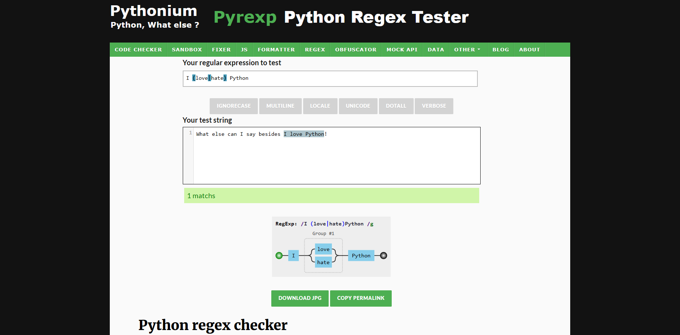This screenshot has height=335, width=680.
Task: Click 'Your regular expression to test' label
Action: point(232,63)
